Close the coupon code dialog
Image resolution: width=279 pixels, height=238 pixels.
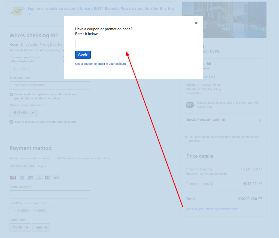196,23
